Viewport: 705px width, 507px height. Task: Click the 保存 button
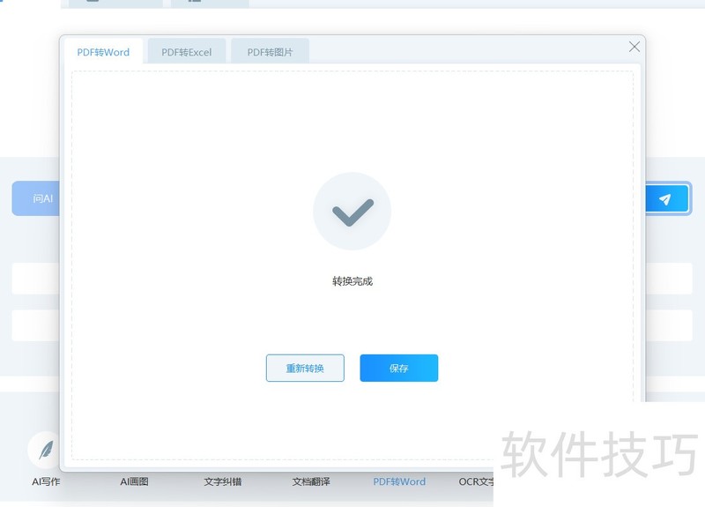398,369
